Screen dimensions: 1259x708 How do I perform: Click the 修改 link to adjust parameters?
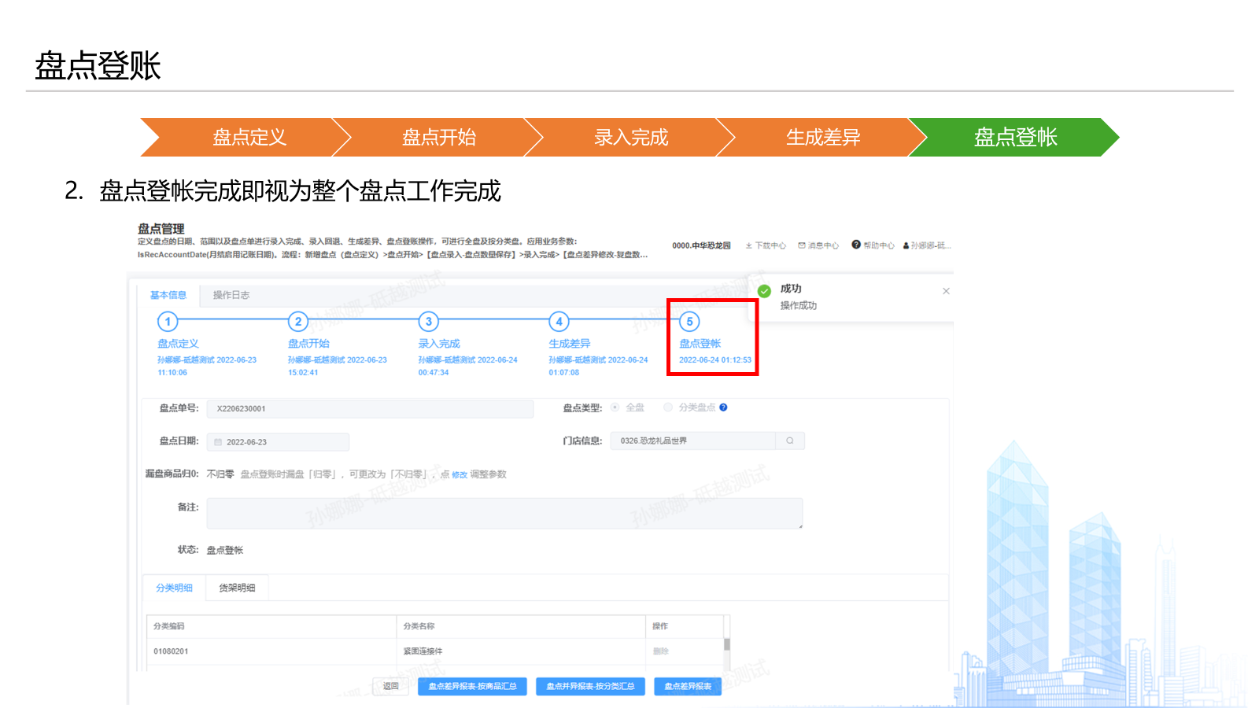(460, 474)
